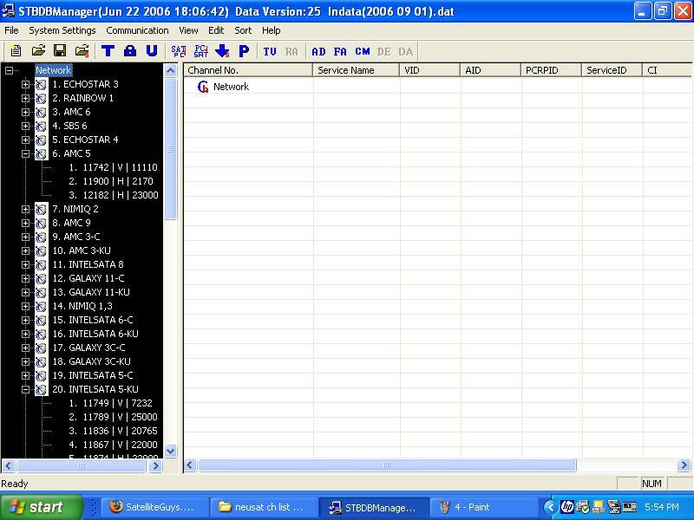Click the ServiceID column header

click(612, 70)
